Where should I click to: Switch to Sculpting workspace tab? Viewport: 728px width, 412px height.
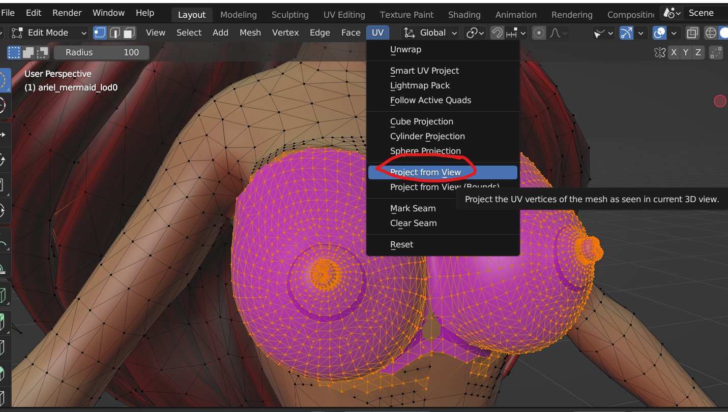coord(290,15)
